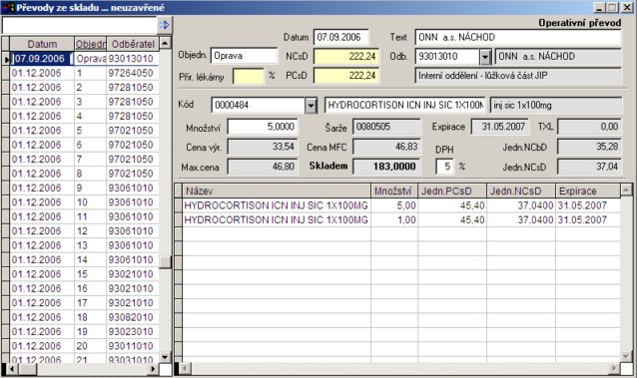The height and width of the screenshot is (378, 637).
Task: Click the application icon in title bar
Action: 8,8
